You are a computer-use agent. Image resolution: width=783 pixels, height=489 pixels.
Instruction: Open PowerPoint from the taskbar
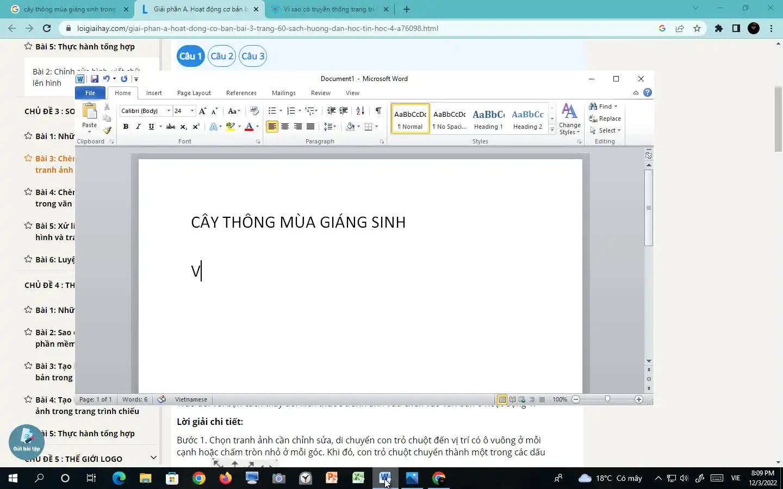(332, 478)
